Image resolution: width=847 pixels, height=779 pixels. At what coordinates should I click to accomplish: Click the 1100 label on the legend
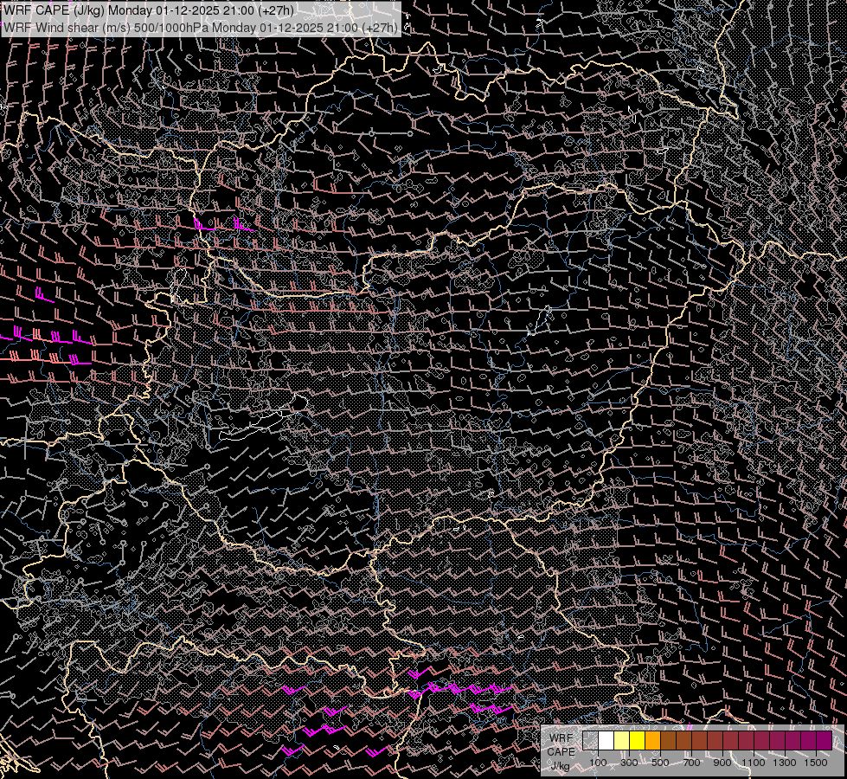(754, 763)
